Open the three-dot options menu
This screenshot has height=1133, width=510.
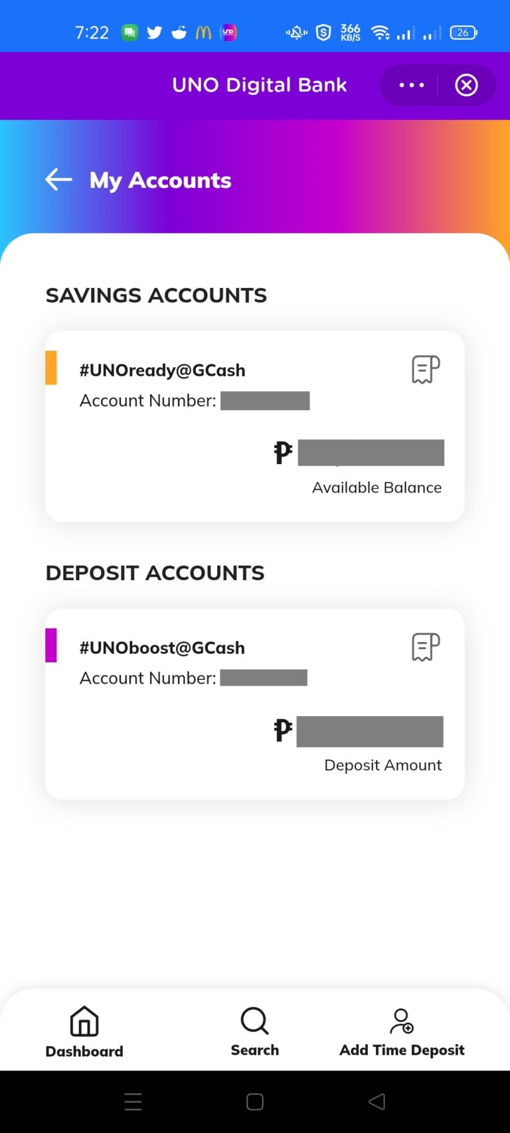411,85
